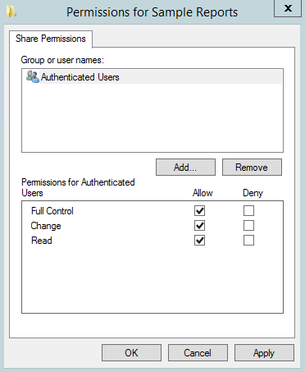
Task: Click empty area in group names list
Action: (x=152, y=117)
